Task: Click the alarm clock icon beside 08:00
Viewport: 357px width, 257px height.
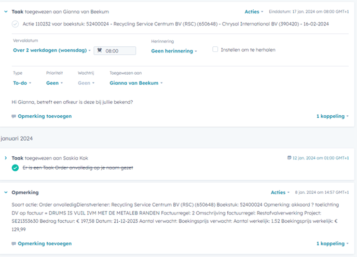Action: tap(100, 50)
